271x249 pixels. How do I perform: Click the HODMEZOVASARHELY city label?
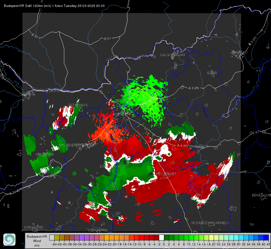click(x=210, y=223)
